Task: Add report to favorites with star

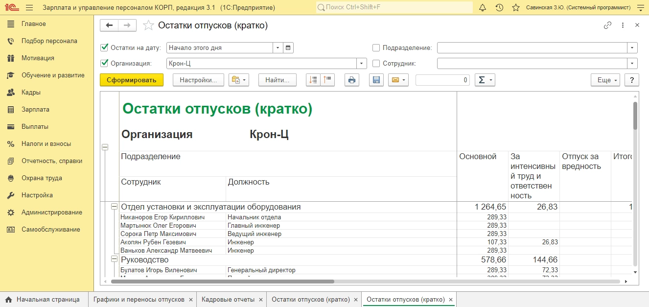Action: [148, 26]
